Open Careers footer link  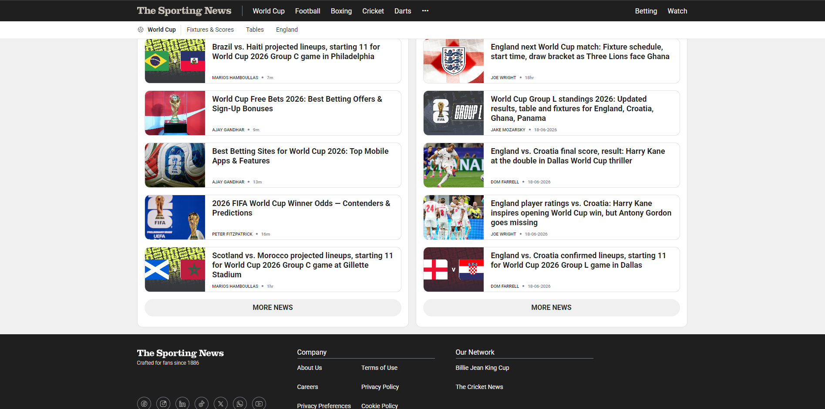[x=307, y=387]
